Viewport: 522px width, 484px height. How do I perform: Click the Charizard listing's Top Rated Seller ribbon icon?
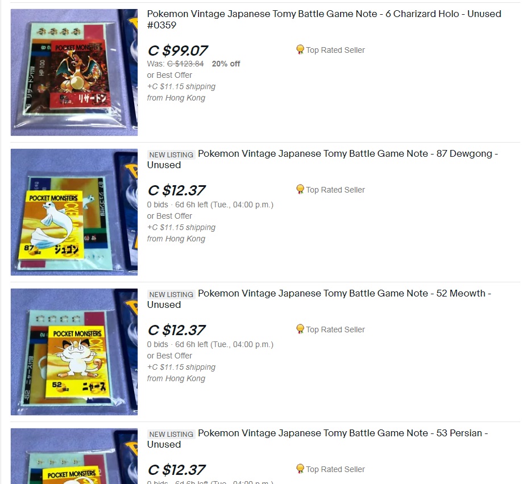(300, 50)
